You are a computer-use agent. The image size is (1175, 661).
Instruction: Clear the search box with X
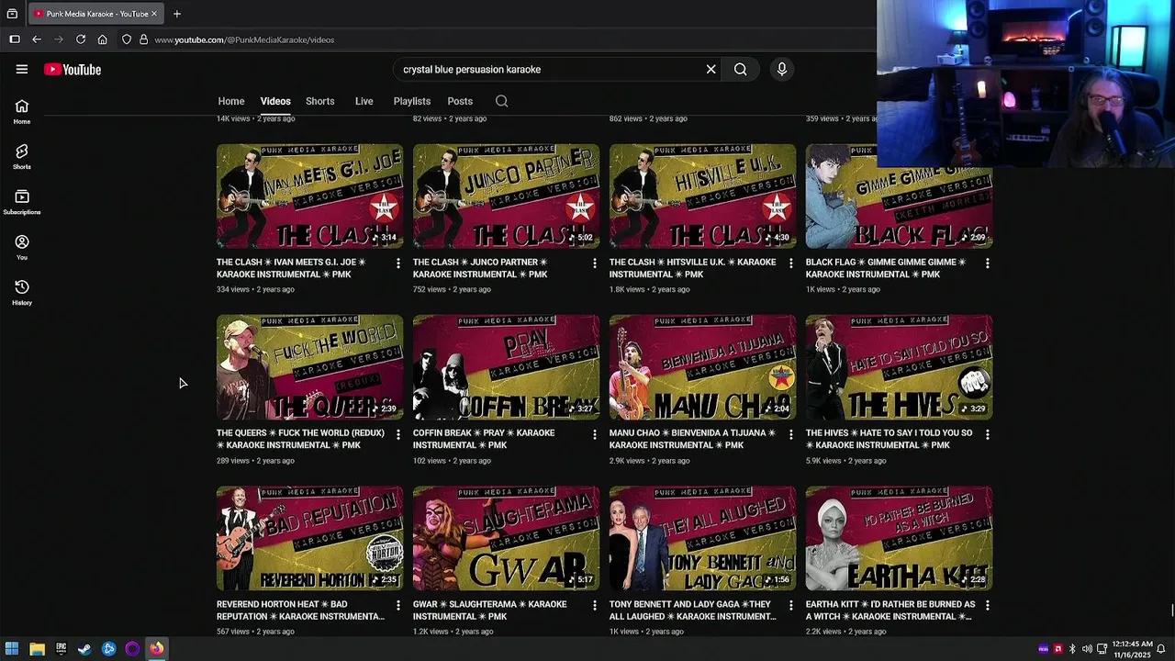click(x=711, y=69)
